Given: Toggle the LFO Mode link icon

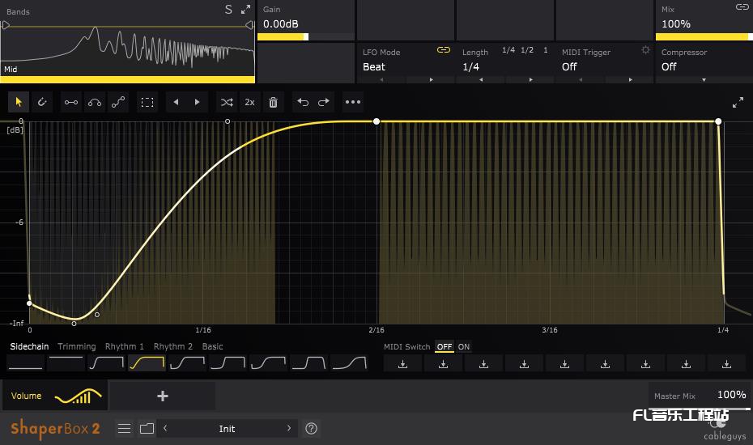Looking at the screenshot, I should 444,50.
